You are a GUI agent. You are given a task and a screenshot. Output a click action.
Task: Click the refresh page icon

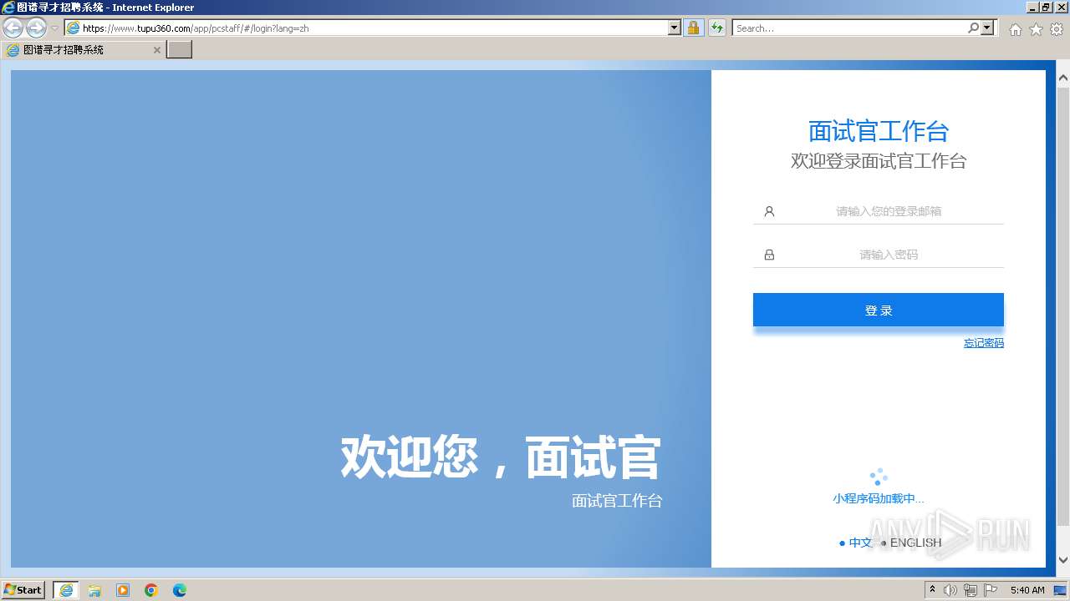[717, 28]
